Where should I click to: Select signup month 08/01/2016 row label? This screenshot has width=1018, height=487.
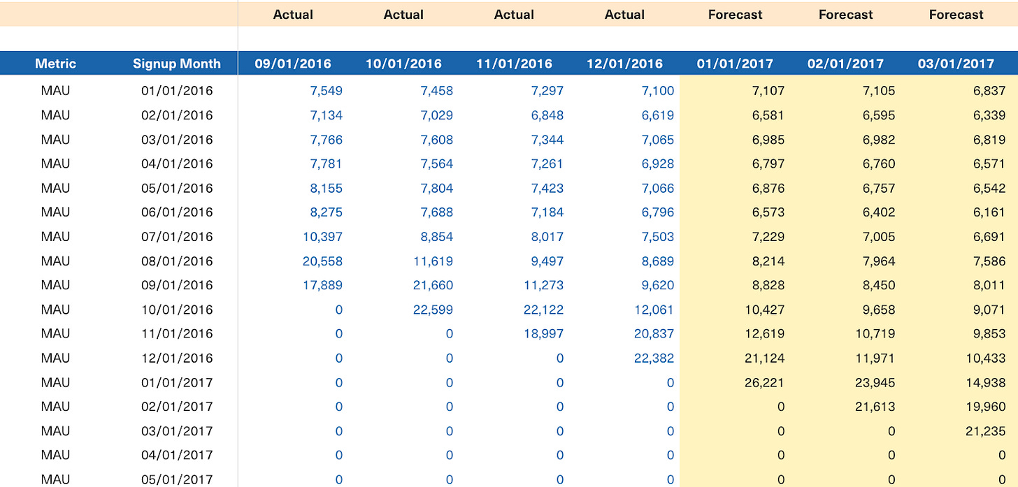[x=177, y=261]
